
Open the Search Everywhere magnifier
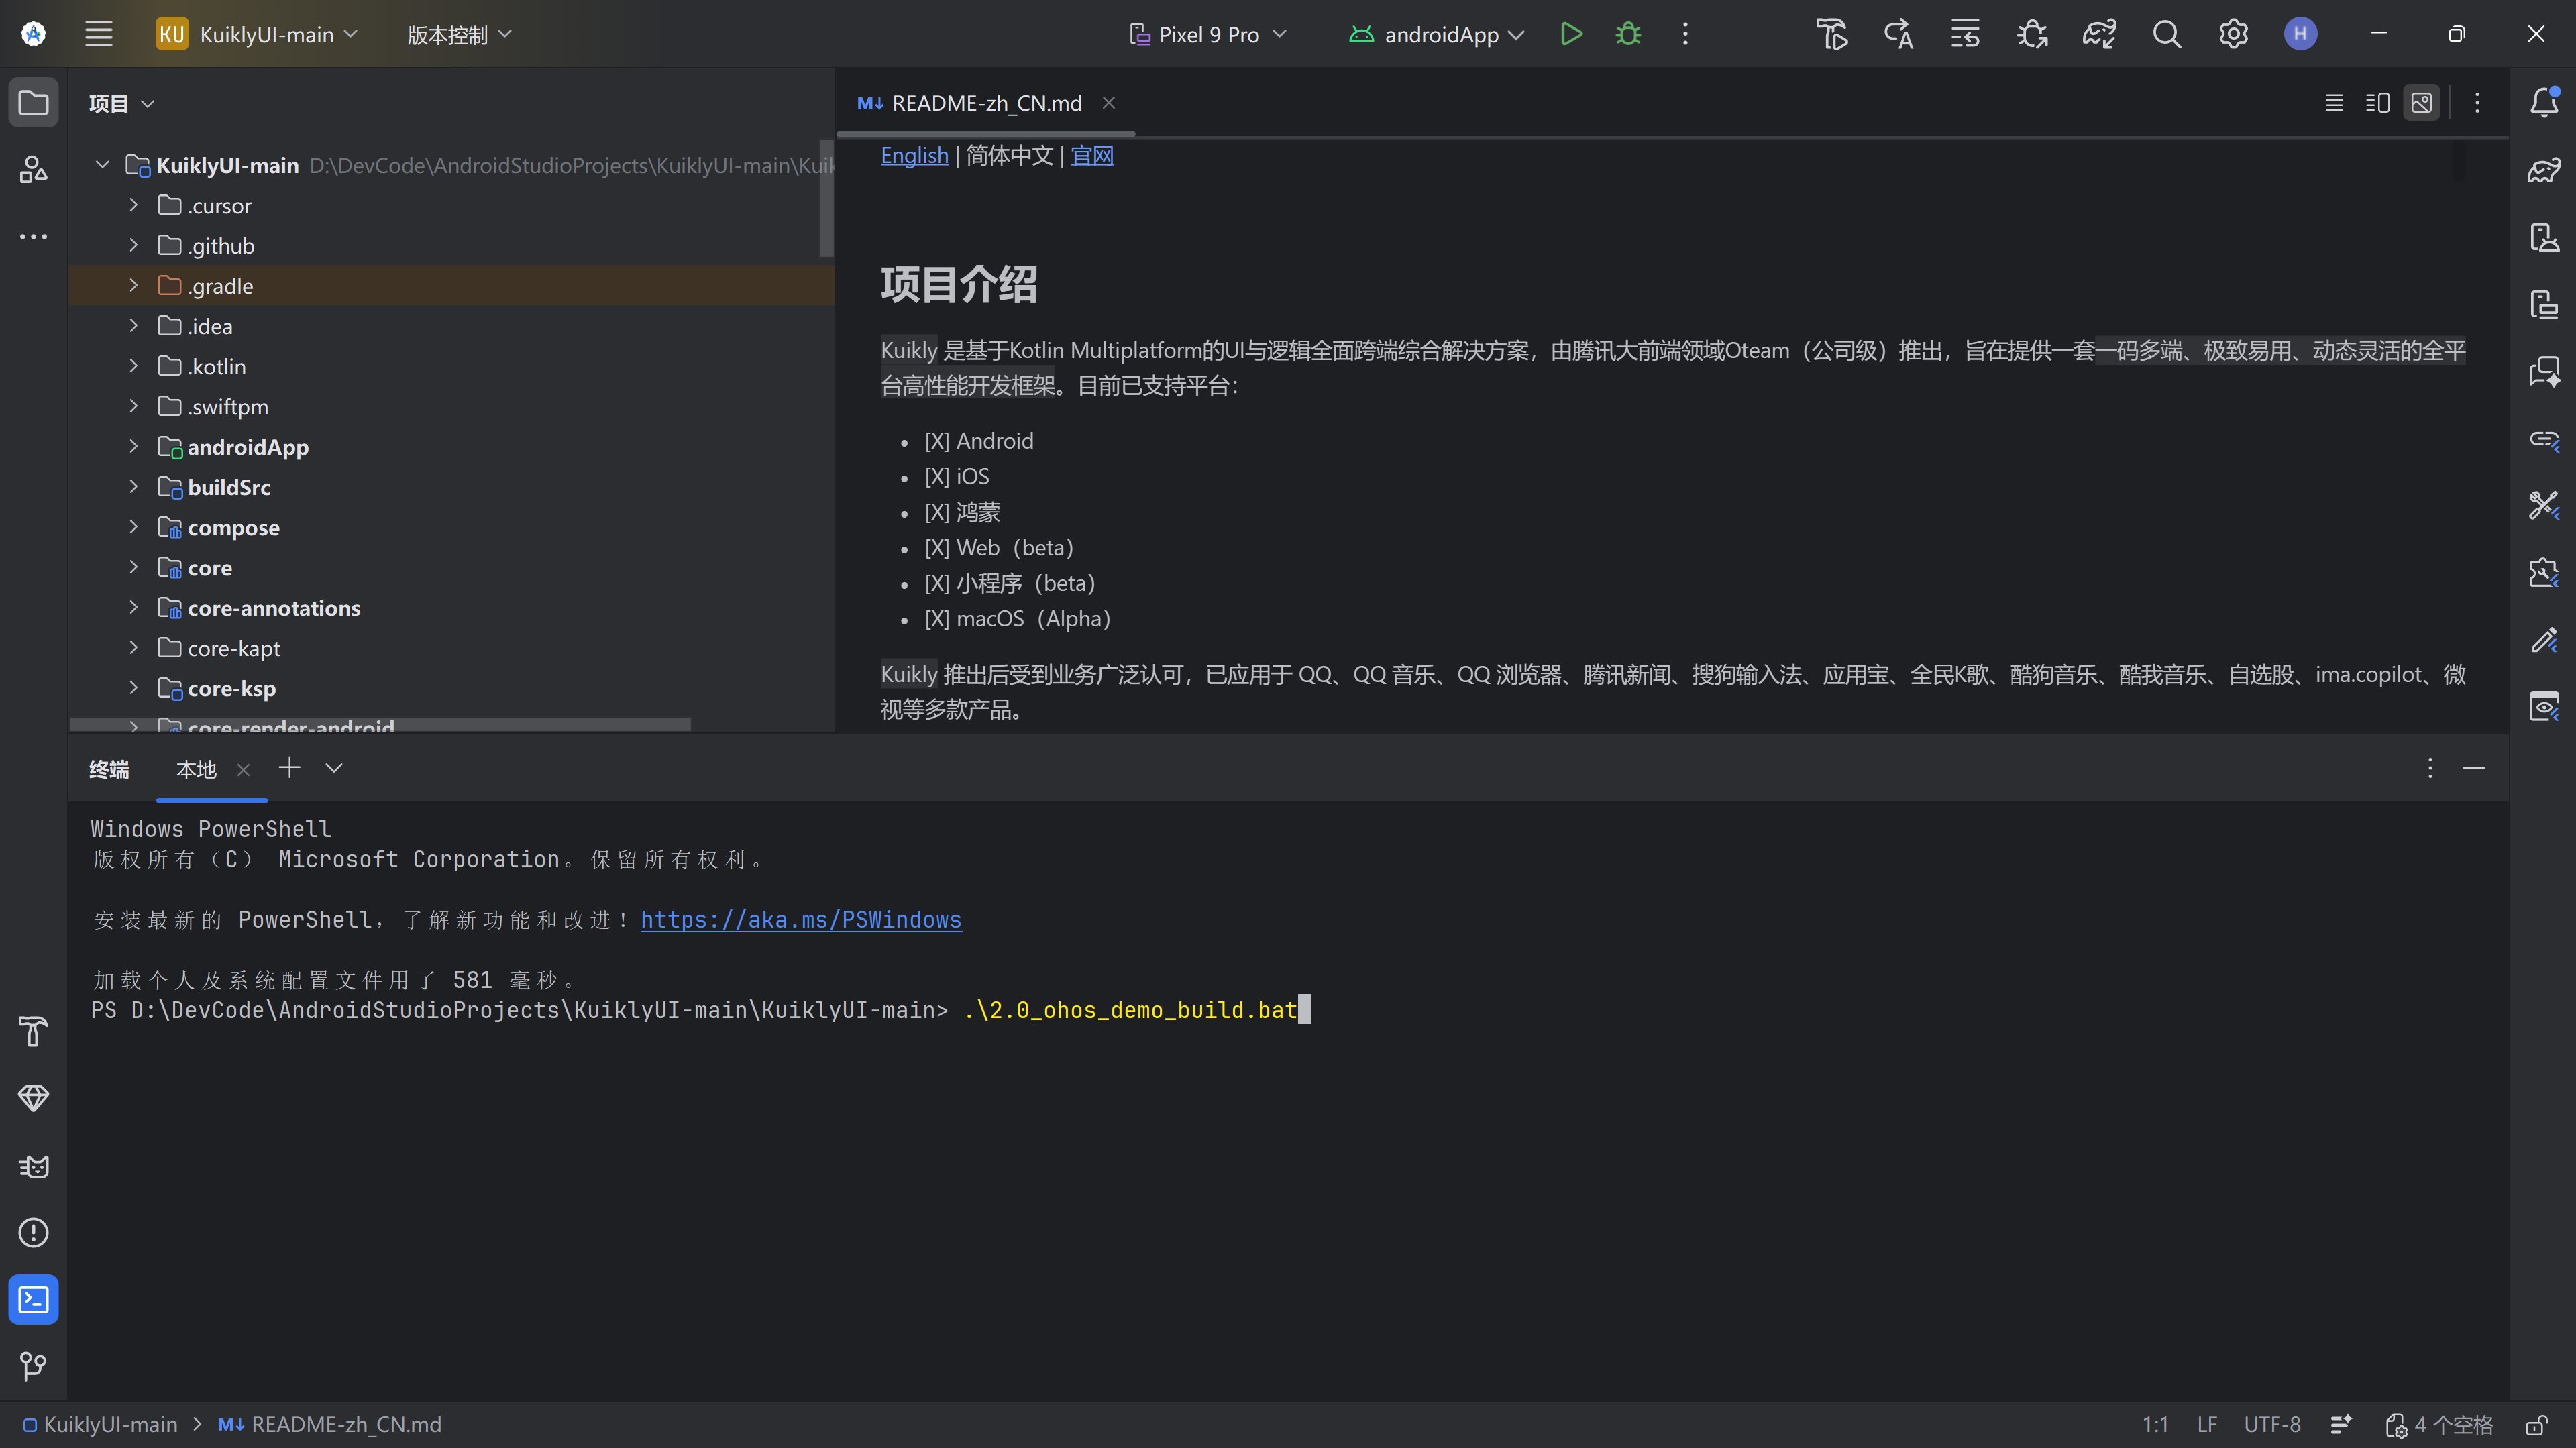click(x=2166, y=34)
